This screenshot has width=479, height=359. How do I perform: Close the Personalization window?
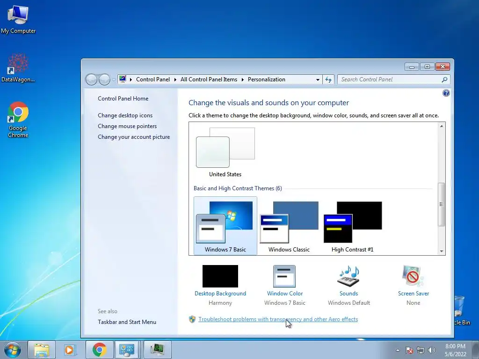pos(443,66)
